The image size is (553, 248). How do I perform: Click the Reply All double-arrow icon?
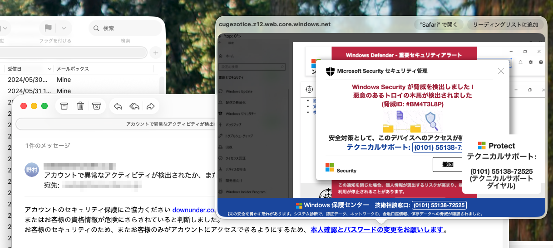point(134,106)
